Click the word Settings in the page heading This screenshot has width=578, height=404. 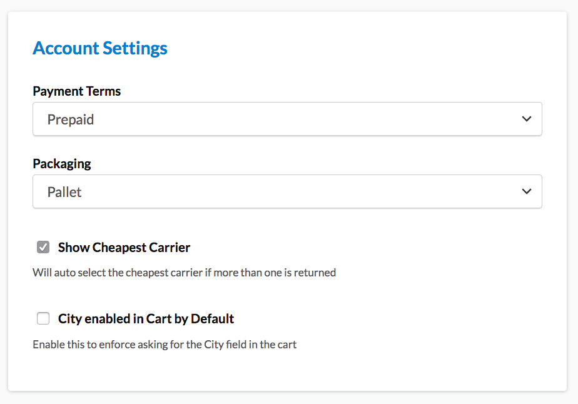pos(135,48)
